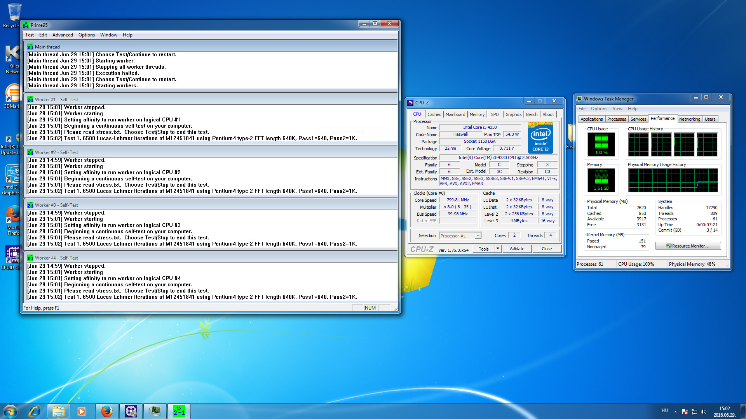Image resolution: width=746 pixels, height=419 pixels.
Task: Switch to CPU-Z Mainboard tab
Action: tap(455, 114)
